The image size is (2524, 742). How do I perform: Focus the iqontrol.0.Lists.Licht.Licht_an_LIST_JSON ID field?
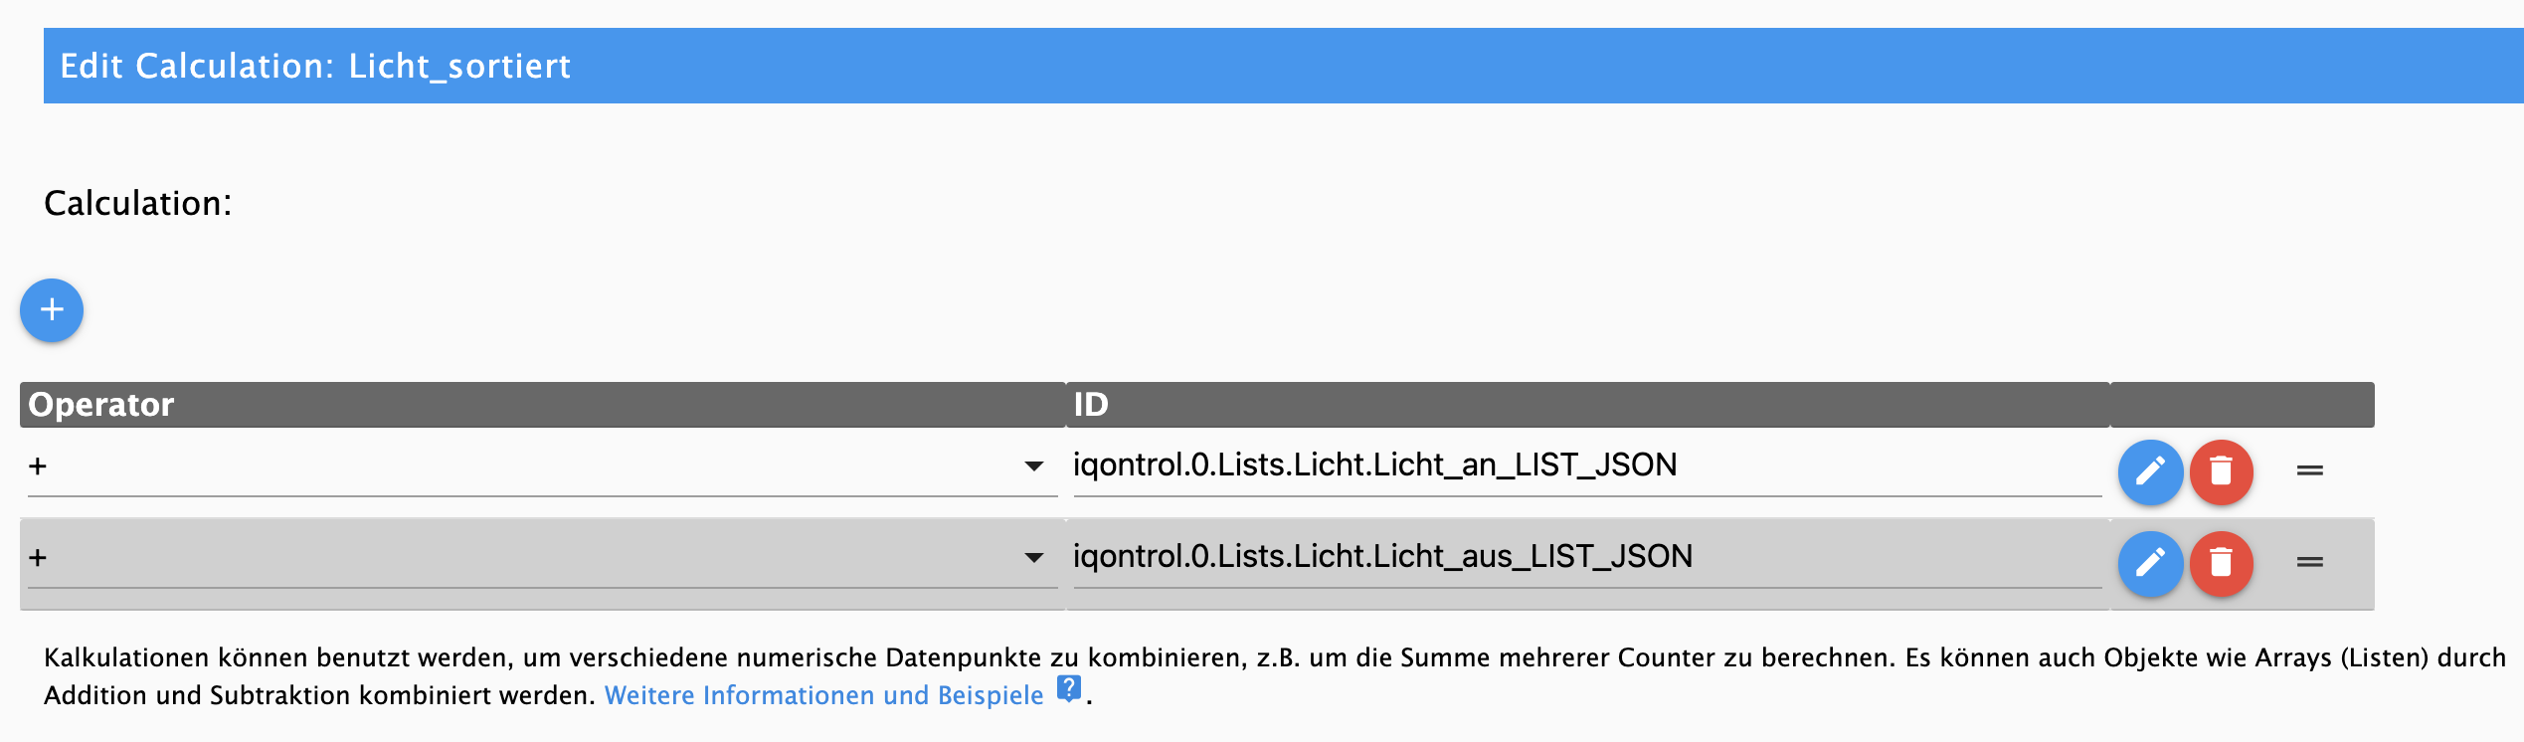pos(1586,465)
